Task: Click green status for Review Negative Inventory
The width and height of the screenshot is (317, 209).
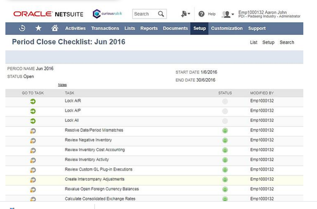Action: (225, 140)
